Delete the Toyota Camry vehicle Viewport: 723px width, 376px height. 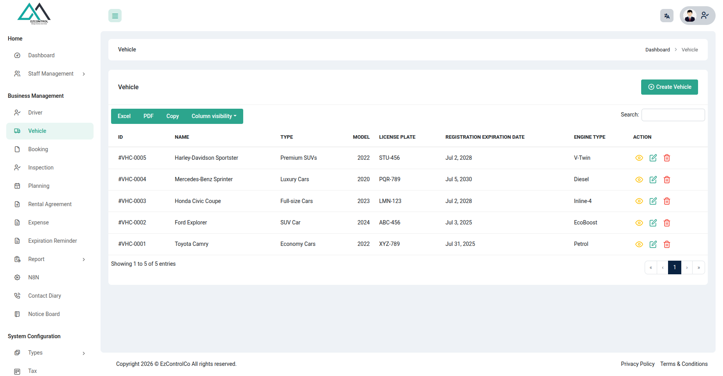click(667, 244)
